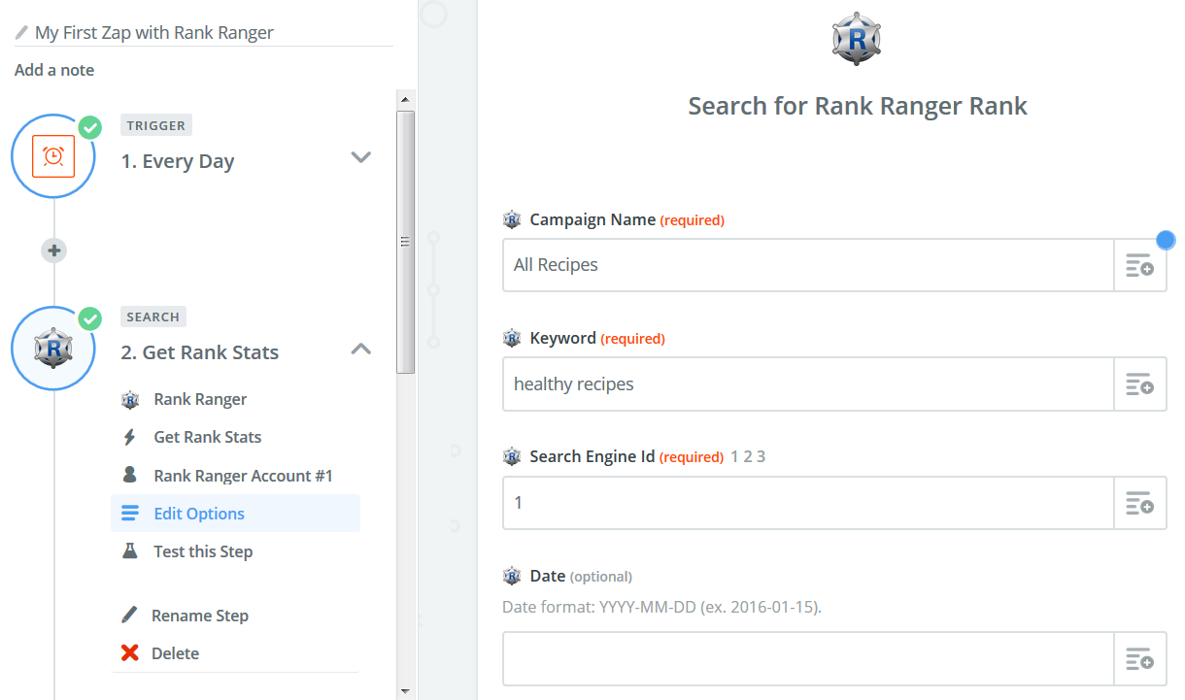This screenshot has width=1185, height=700.
Task: Click the SEARCH badge label
Action: [x=152, y=317]
